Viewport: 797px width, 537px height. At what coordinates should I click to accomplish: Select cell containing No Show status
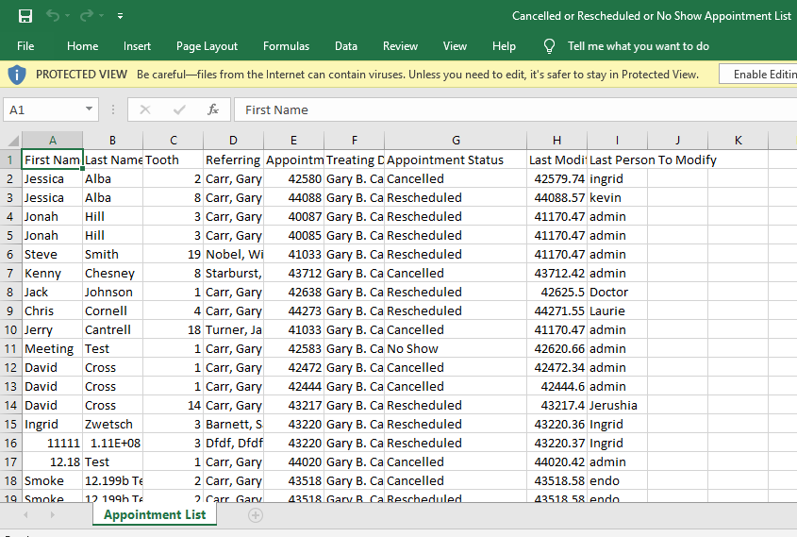click(456, 348)
